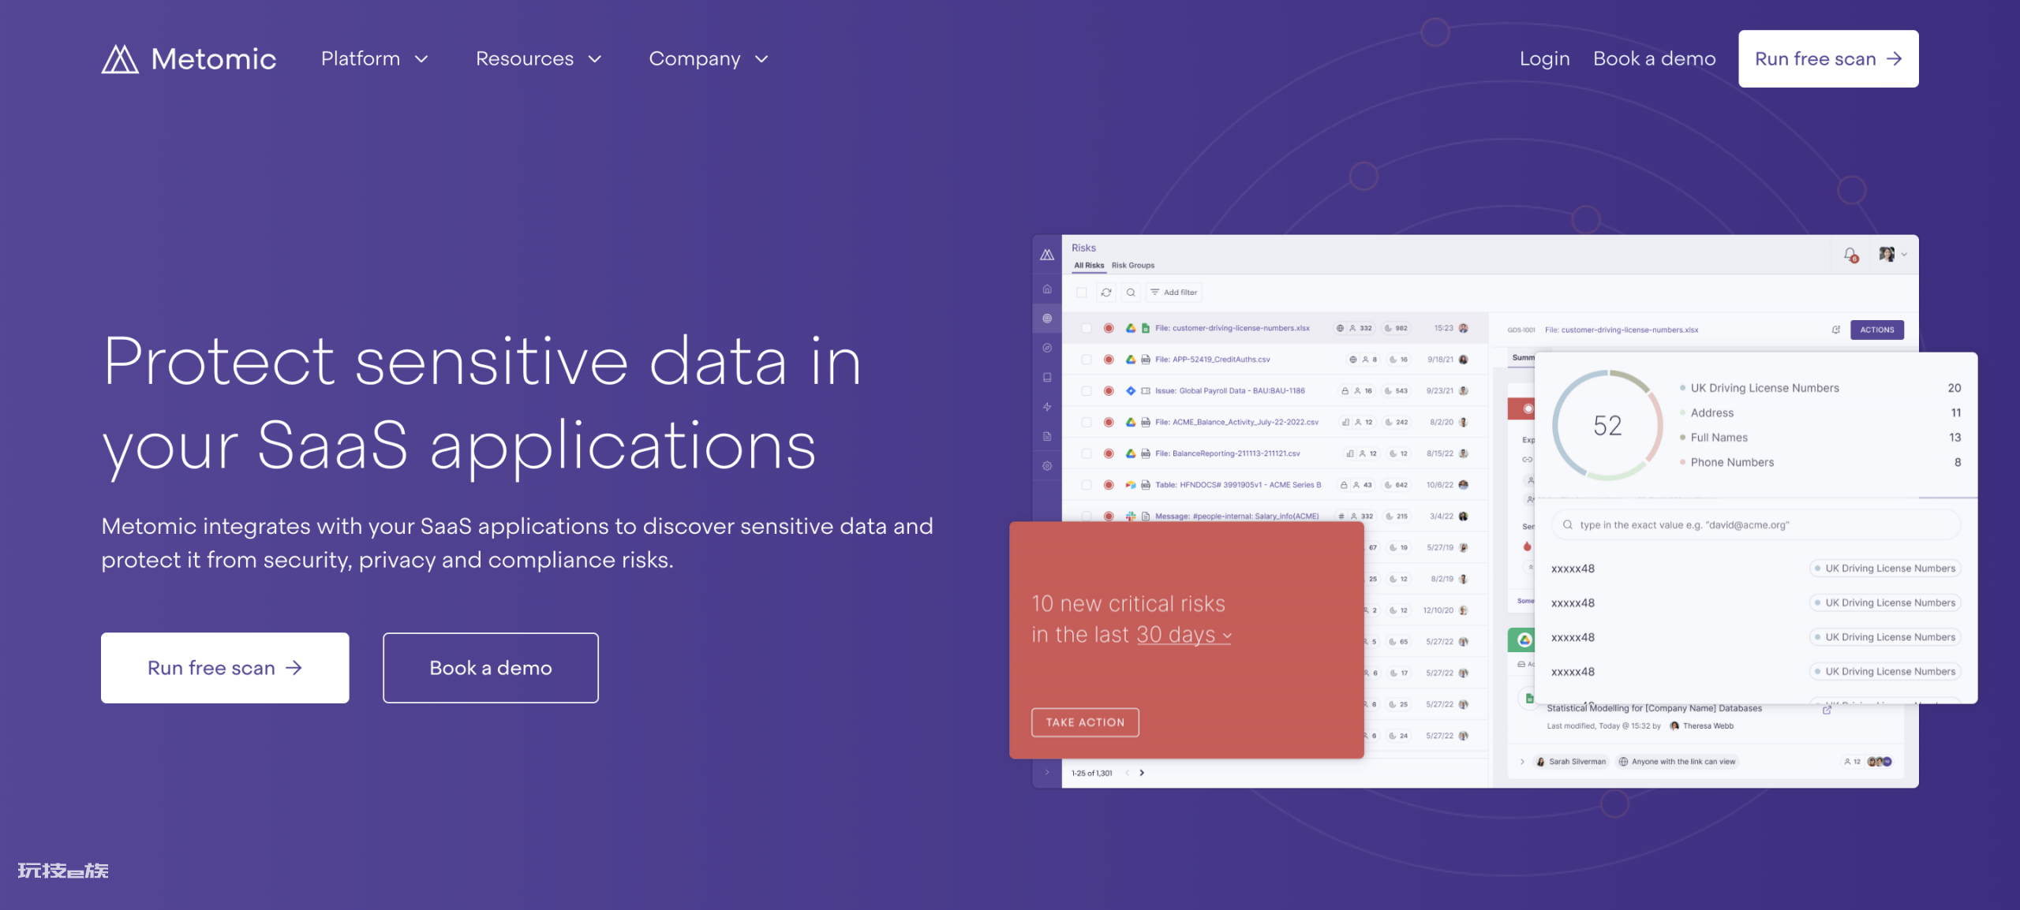Click the Theresa Webb name
Screen dimensions: 2020x910
(x=1708, y=726)
